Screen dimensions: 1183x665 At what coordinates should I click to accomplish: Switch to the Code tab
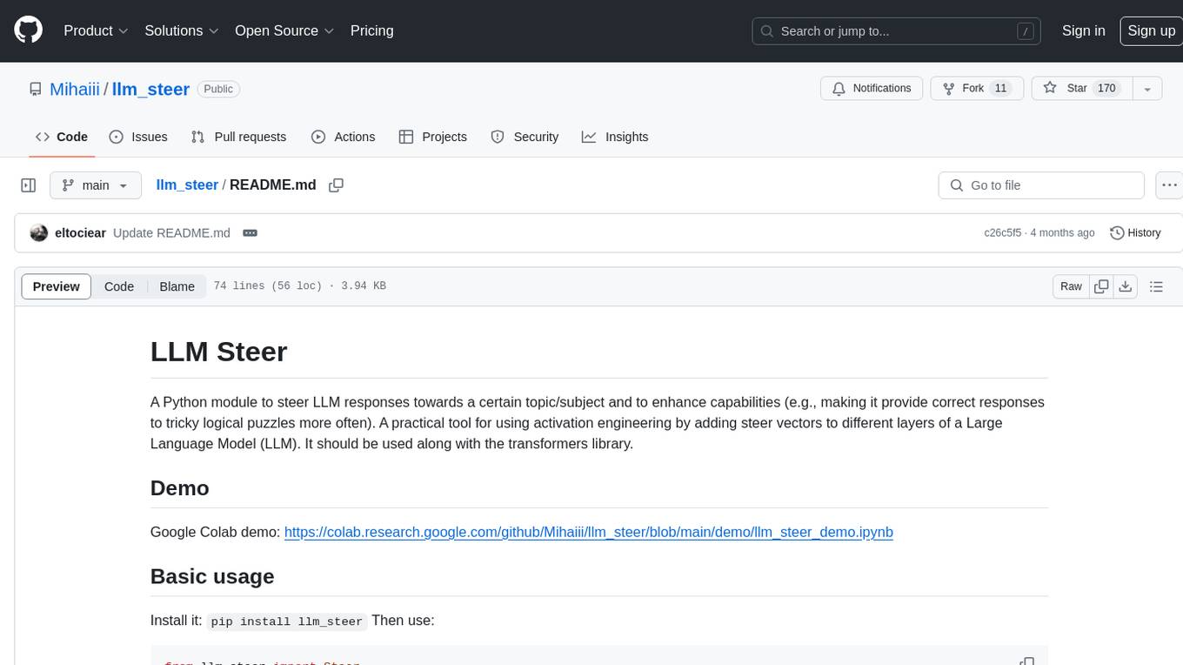[62, 137]
